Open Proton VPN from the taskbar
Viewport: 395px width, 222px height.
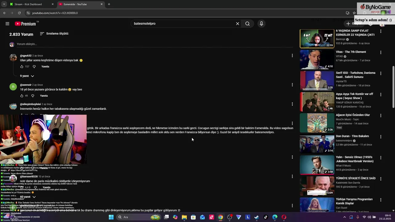point(239,217)
